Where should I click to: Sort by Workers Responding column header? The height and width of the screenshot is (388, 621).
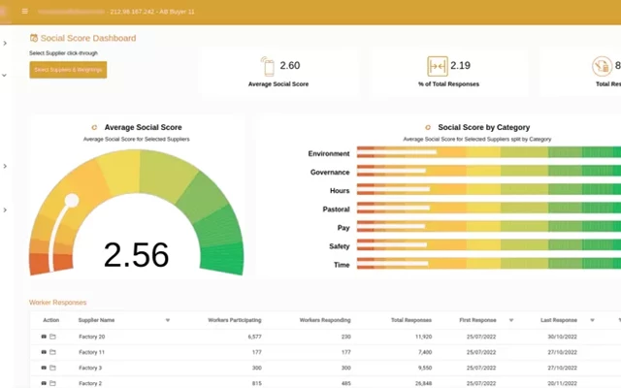click(x=325, y=320)
